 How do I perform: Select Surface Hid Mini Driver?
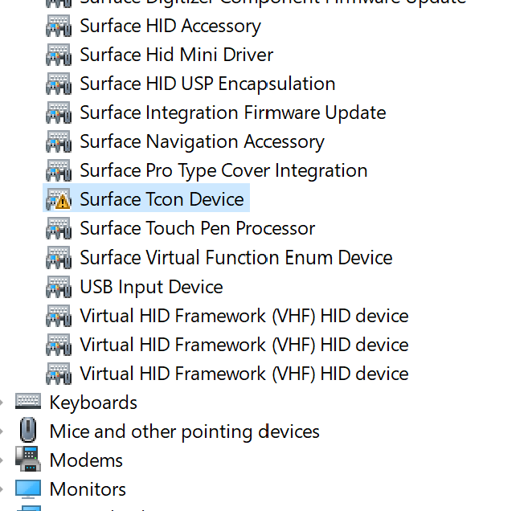coord(176,55)
